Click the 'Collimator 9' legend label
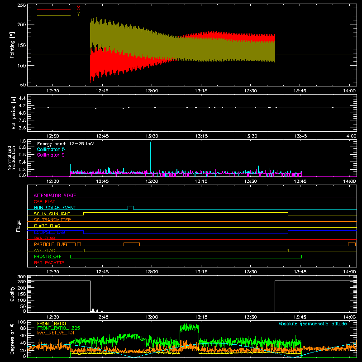 51,155
